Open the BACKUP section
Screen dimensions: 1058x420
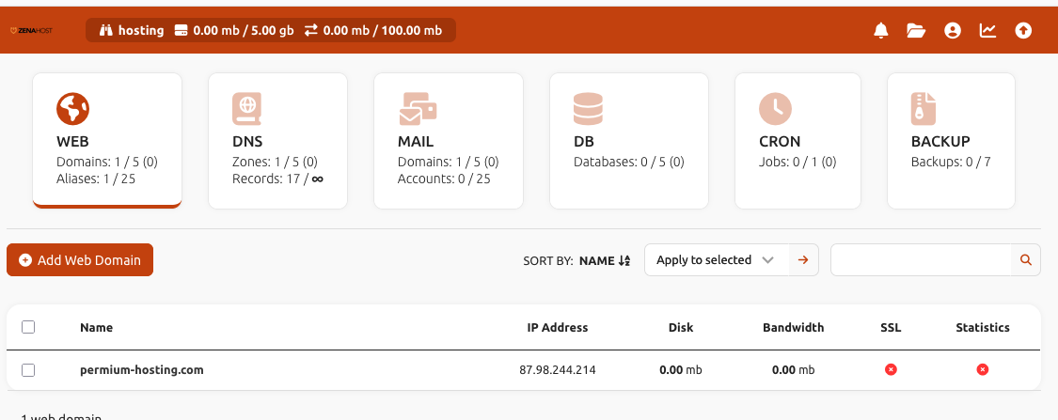pyautogui.click(x=951, y=141)
